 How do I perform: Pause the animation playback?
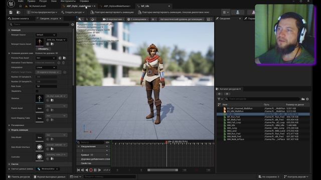(x=95, y=170)
